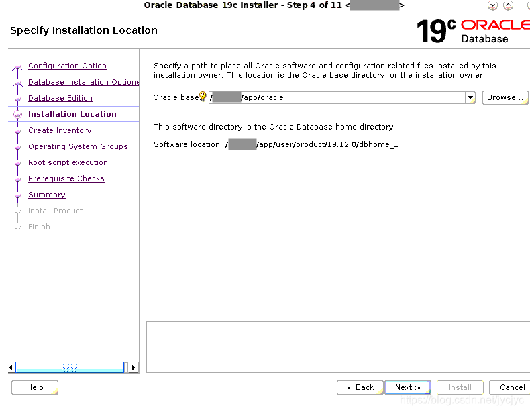Jump to the Summary step

pyautogui.click(x=47, y=195)
